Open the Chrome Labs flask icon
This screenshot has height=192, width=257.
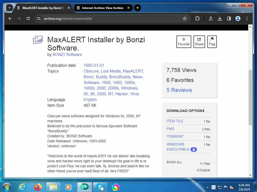pyautogui.click(x=211, y=18)
